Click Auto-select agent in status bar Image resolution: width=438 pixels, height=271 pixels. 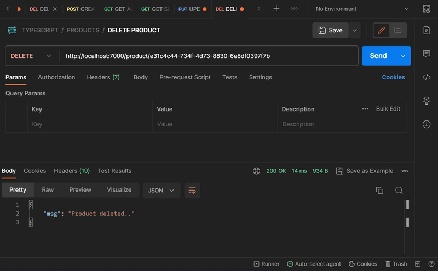(x=314, y=264)
